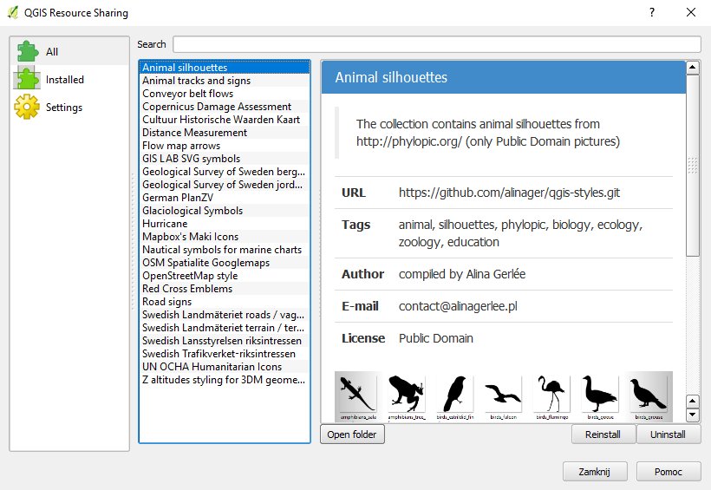Image resolution: width=711 pixels, height=490 pixels.
Task: Click the details panel vertical scrollbar thumb
Action: coord(693,165)
